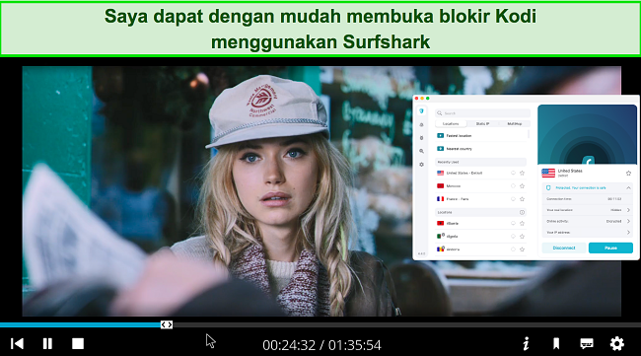The width and height of the screenshot is (641, 356).
Task: Click the Nearest country play icon
Action: (440, 149)
